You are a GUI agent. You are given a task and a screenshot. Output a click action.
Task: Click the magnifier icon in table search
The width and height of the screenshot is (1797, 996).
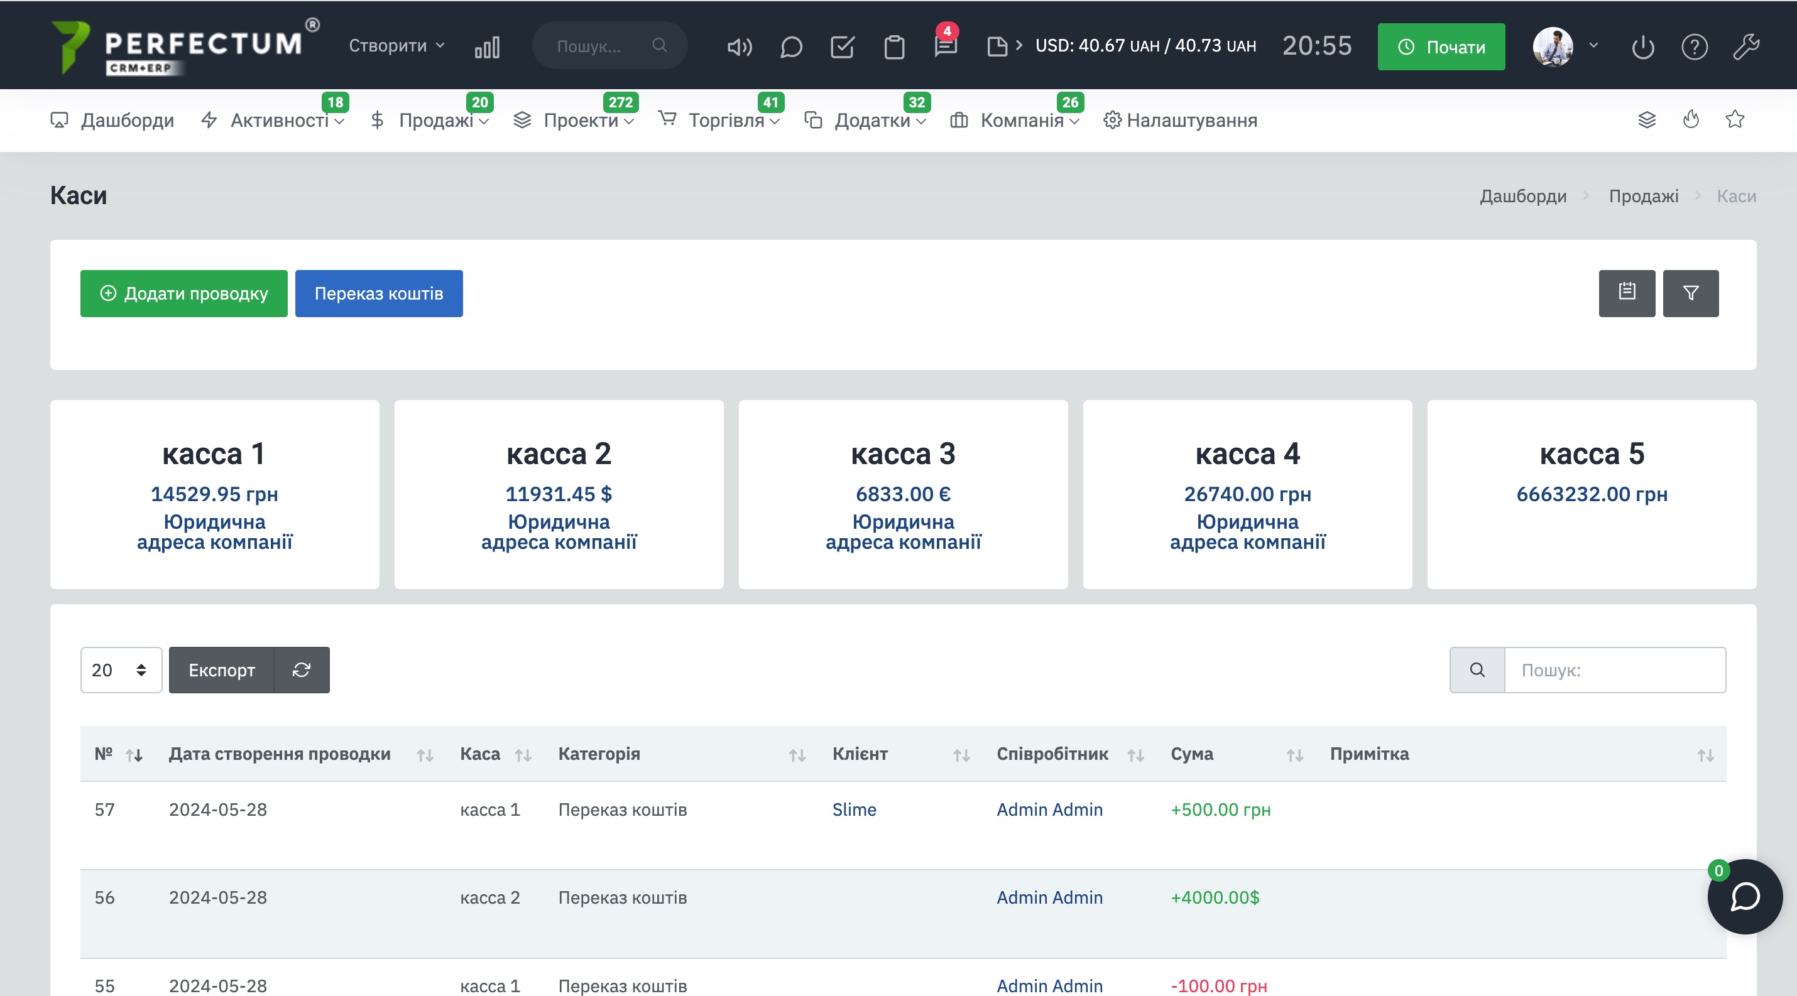click(1477, 670)
